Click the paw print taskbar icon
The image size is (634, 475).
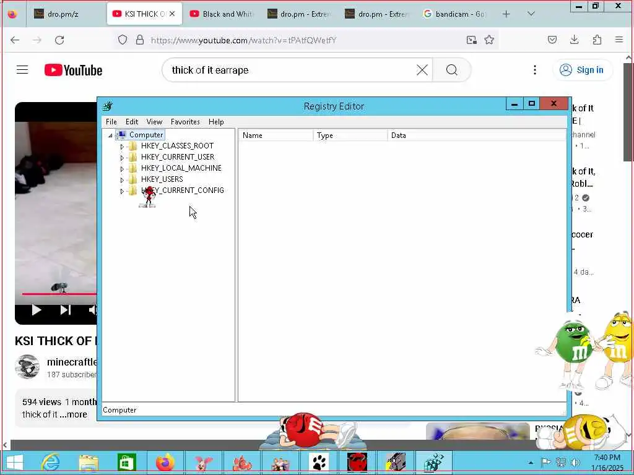[x=319, y=463]
